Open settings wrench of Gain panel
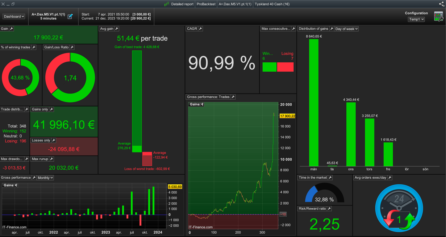Screen dimensions: 446x237 [x=12, y=29]
